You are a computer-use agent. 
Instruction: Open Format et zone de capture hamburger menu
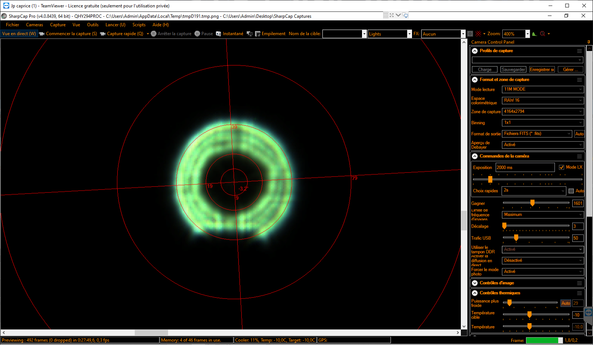coord(580,80)
